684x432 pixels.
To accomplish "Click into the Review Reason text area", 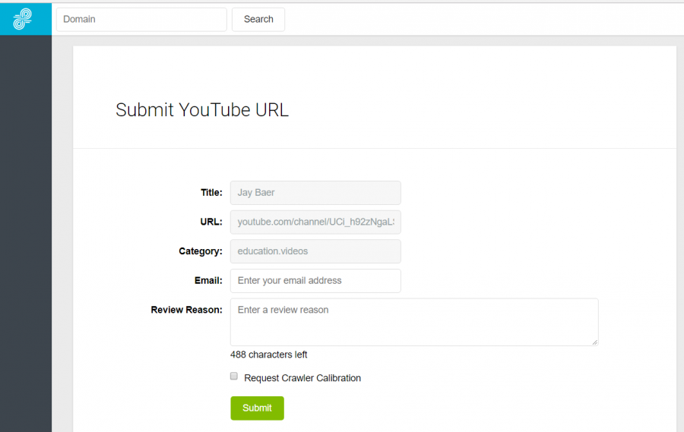I will (x=414, y=322).
